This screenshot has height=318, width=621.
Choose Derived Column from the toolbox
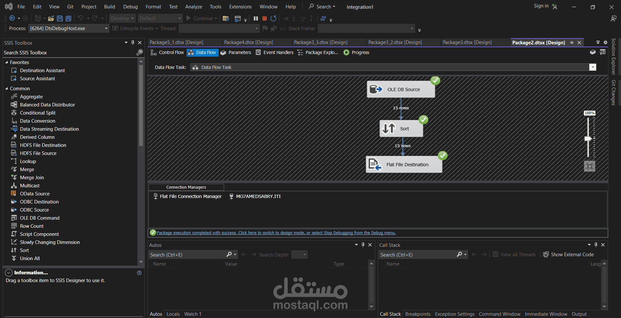(37, 137)
